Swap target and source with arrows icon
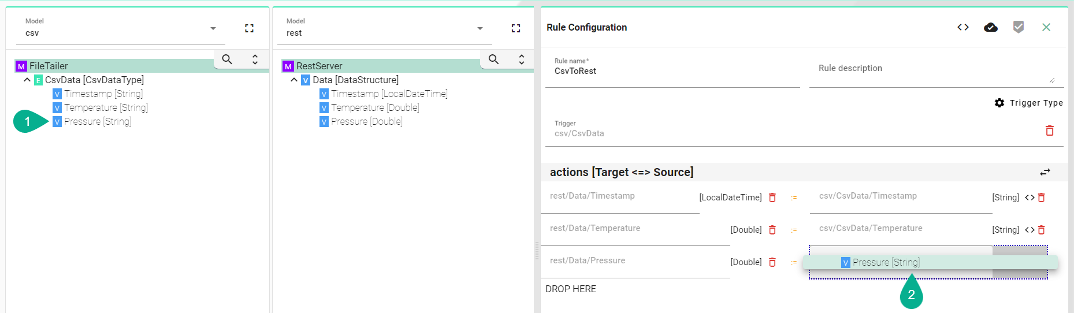The image size is (1074, 313). (x=1045, y=172)
